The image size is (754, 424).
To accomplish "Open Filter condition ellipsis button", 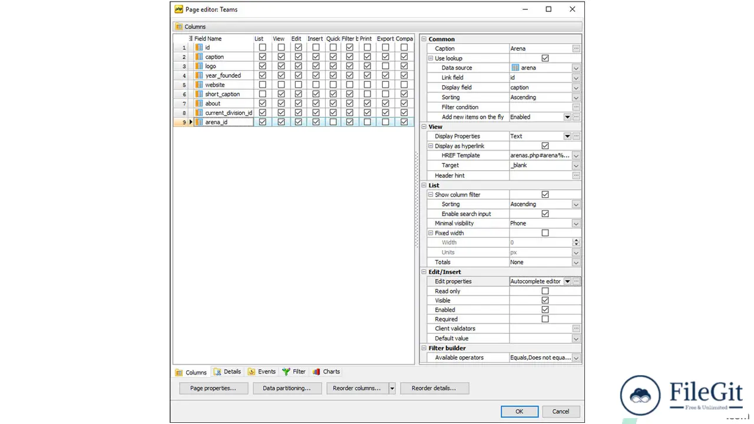I will (576, 107).
